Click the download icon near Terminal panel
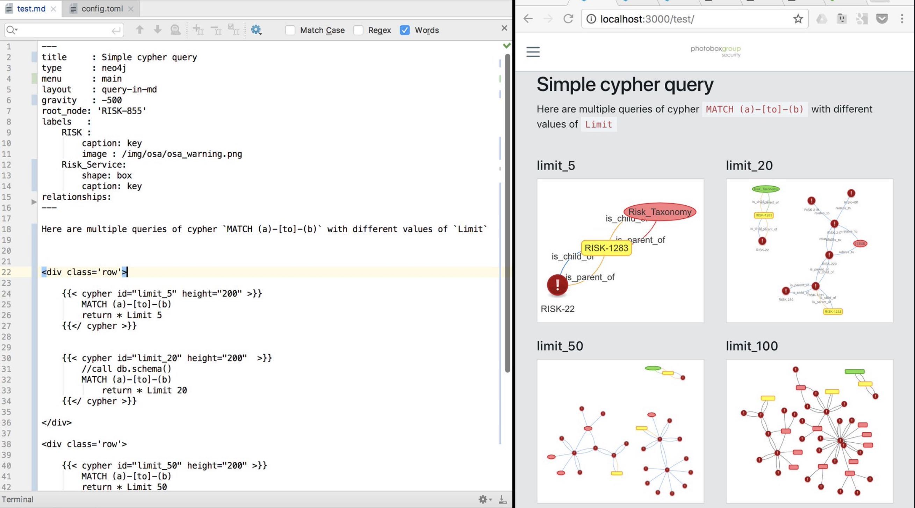Viewport: 915px width, 508px height. (x=503, y=500)
